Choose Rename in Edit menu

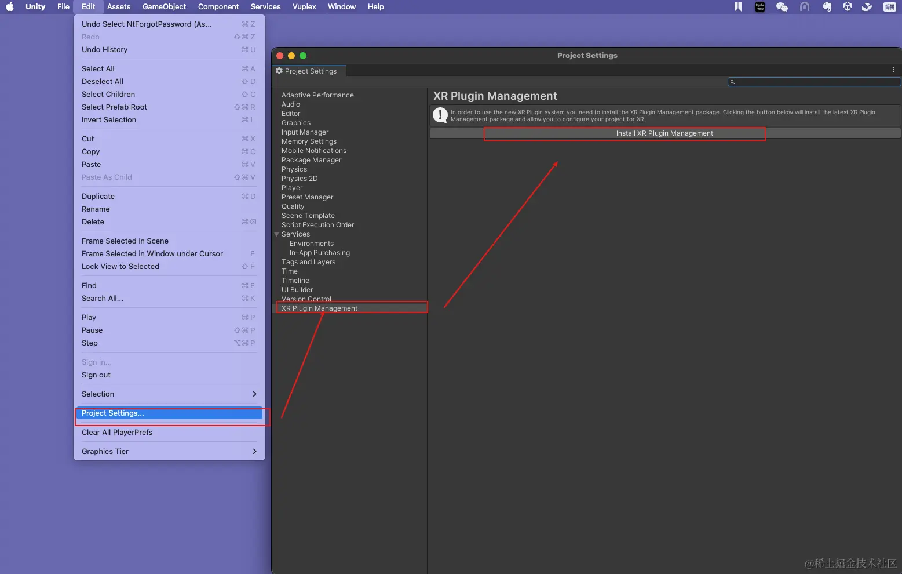pyautogui.click(x=169, y=209)
